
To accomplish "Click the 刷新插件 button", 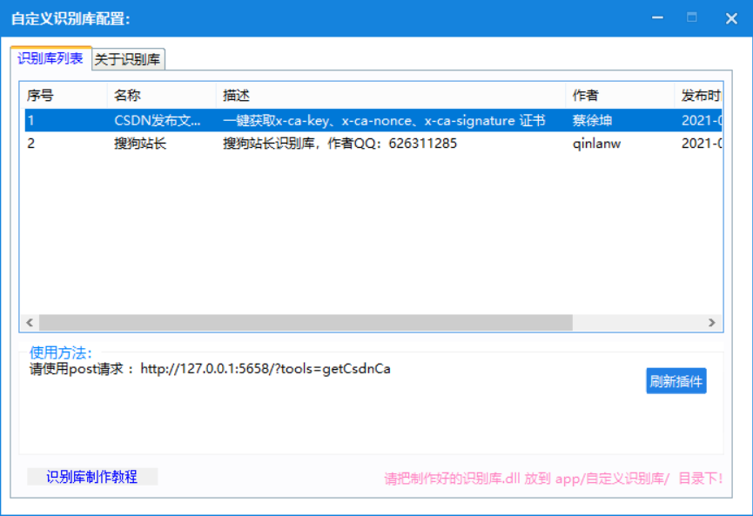I will 676,381.
